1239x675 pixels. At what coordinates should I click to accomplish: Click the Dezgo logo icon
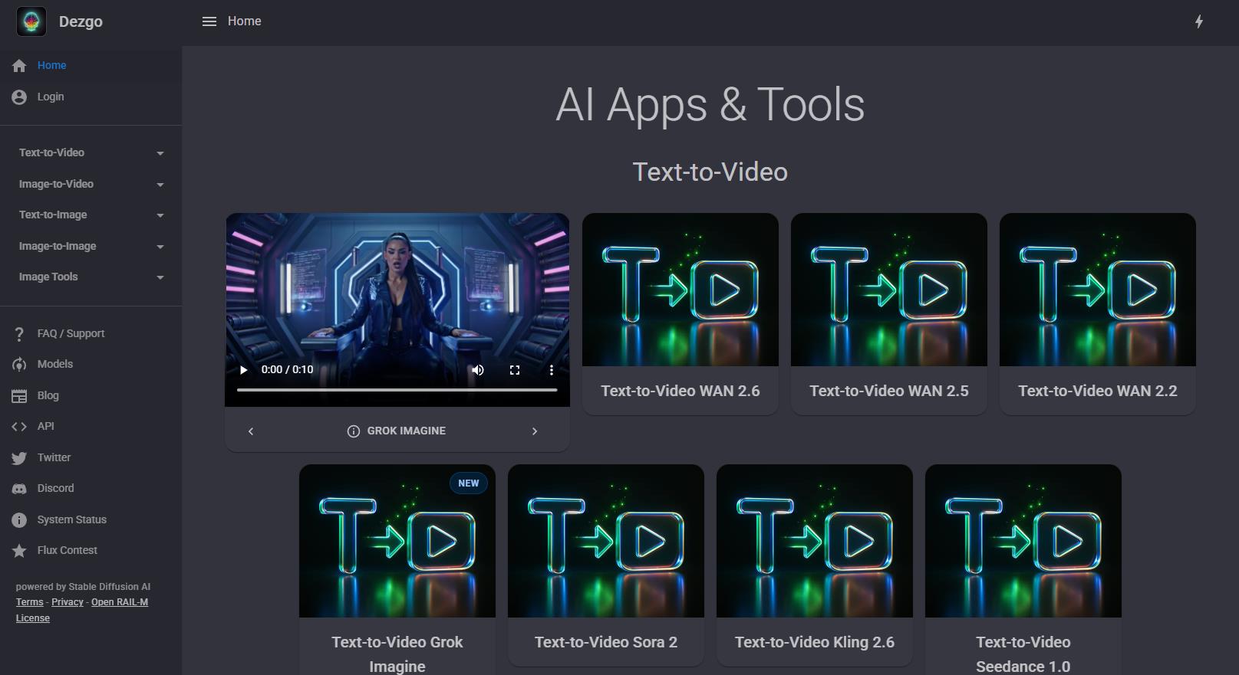[x=31, y=21]
